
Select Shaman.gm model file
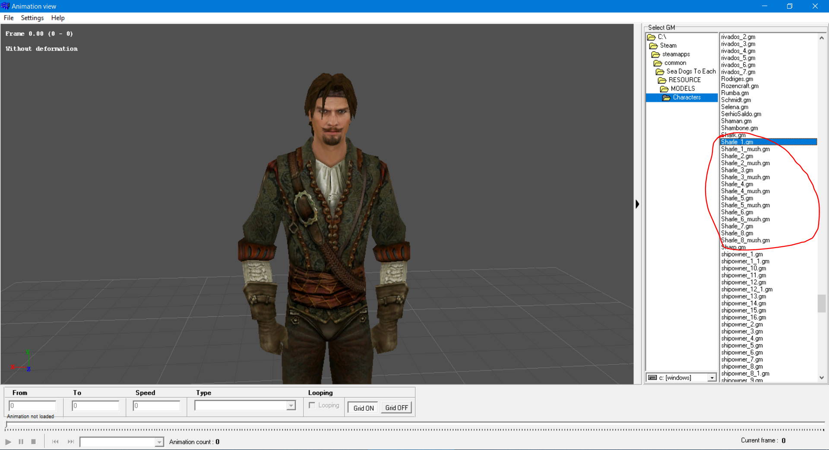(736, 121)
